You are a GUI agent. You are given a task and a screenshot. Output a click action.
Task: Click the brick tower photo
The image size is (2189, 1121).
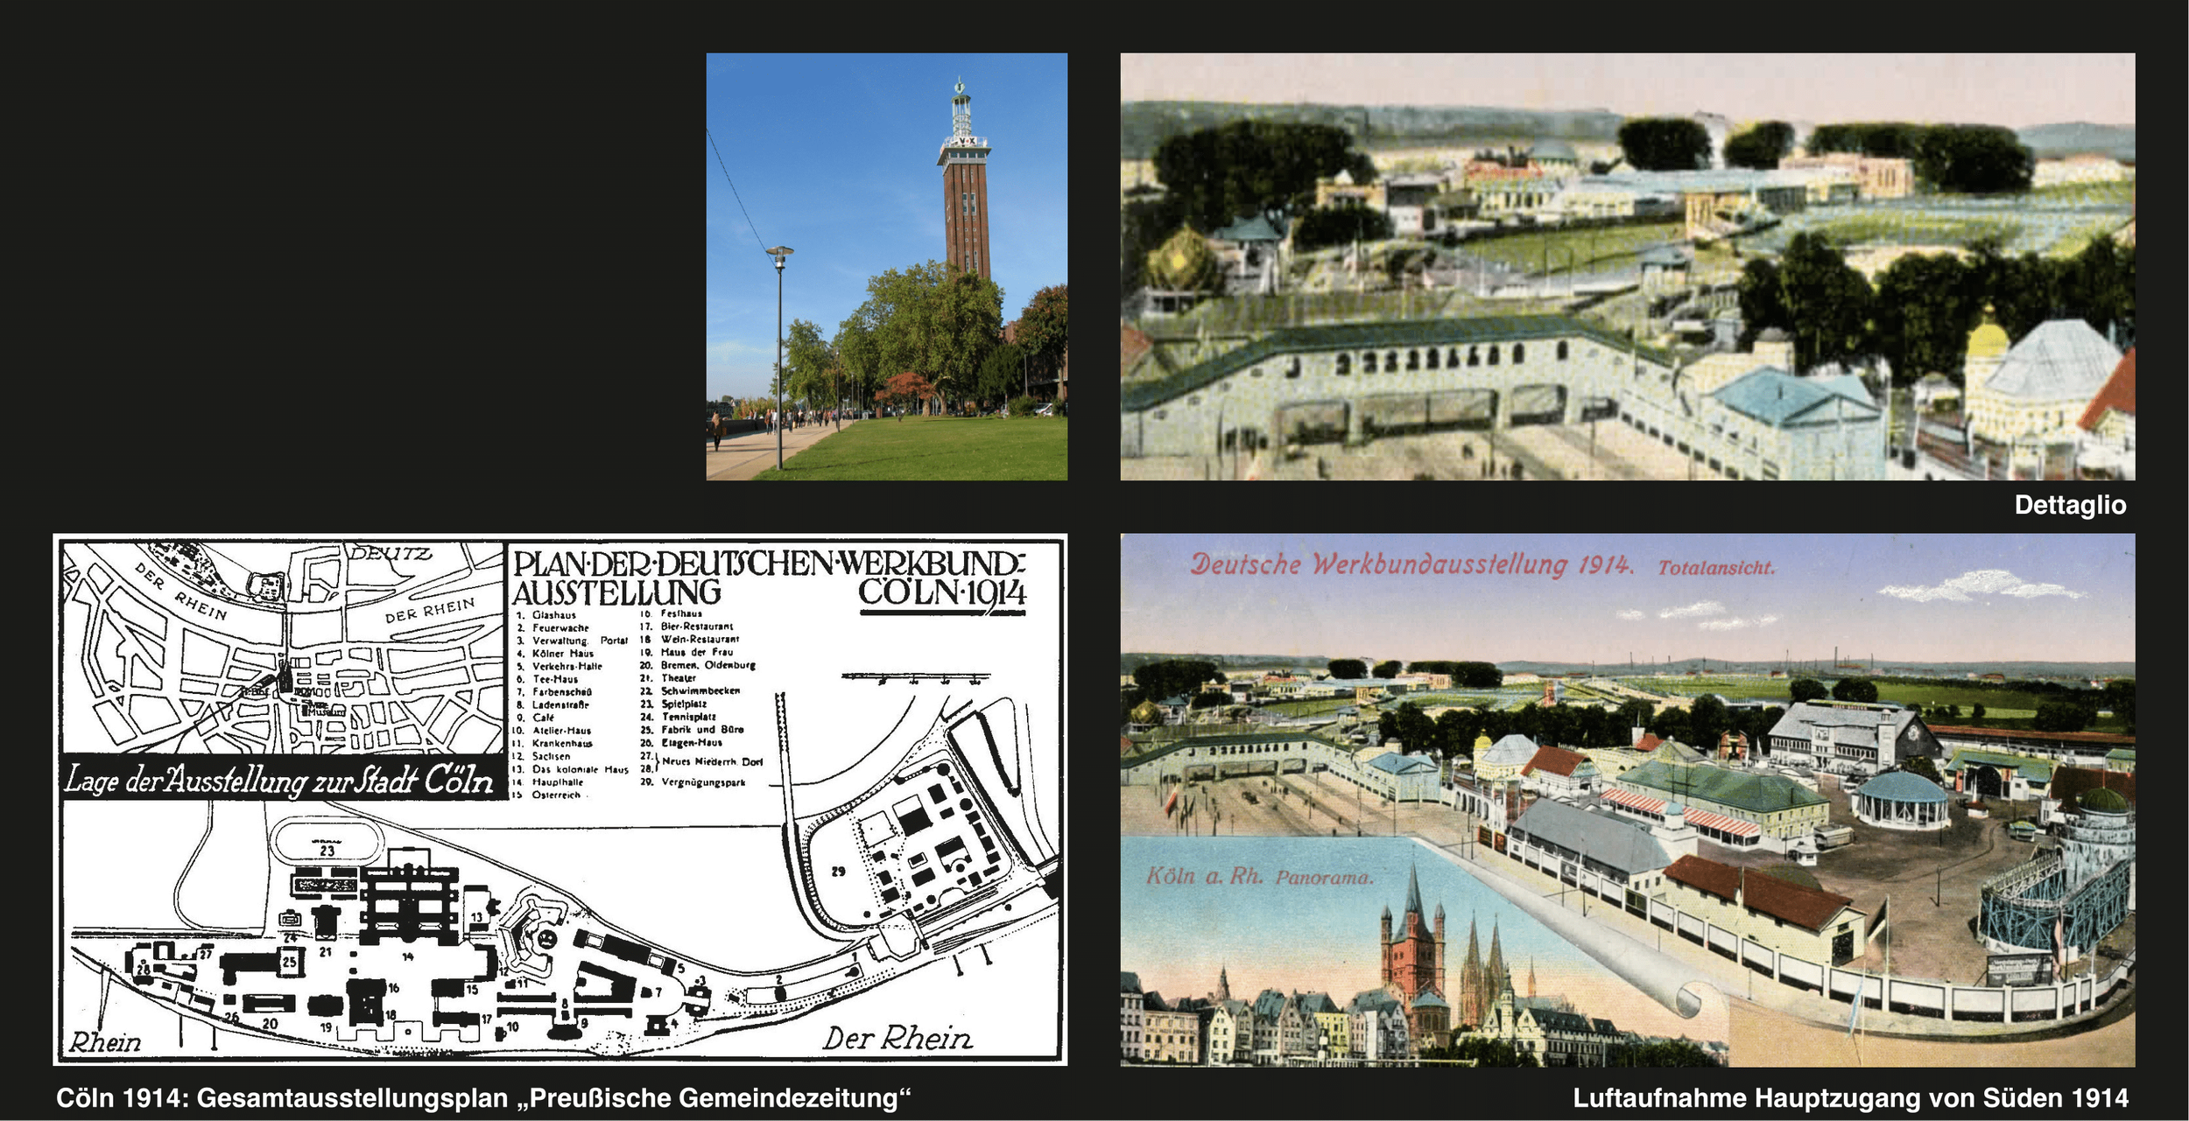[x=886, y=266]
